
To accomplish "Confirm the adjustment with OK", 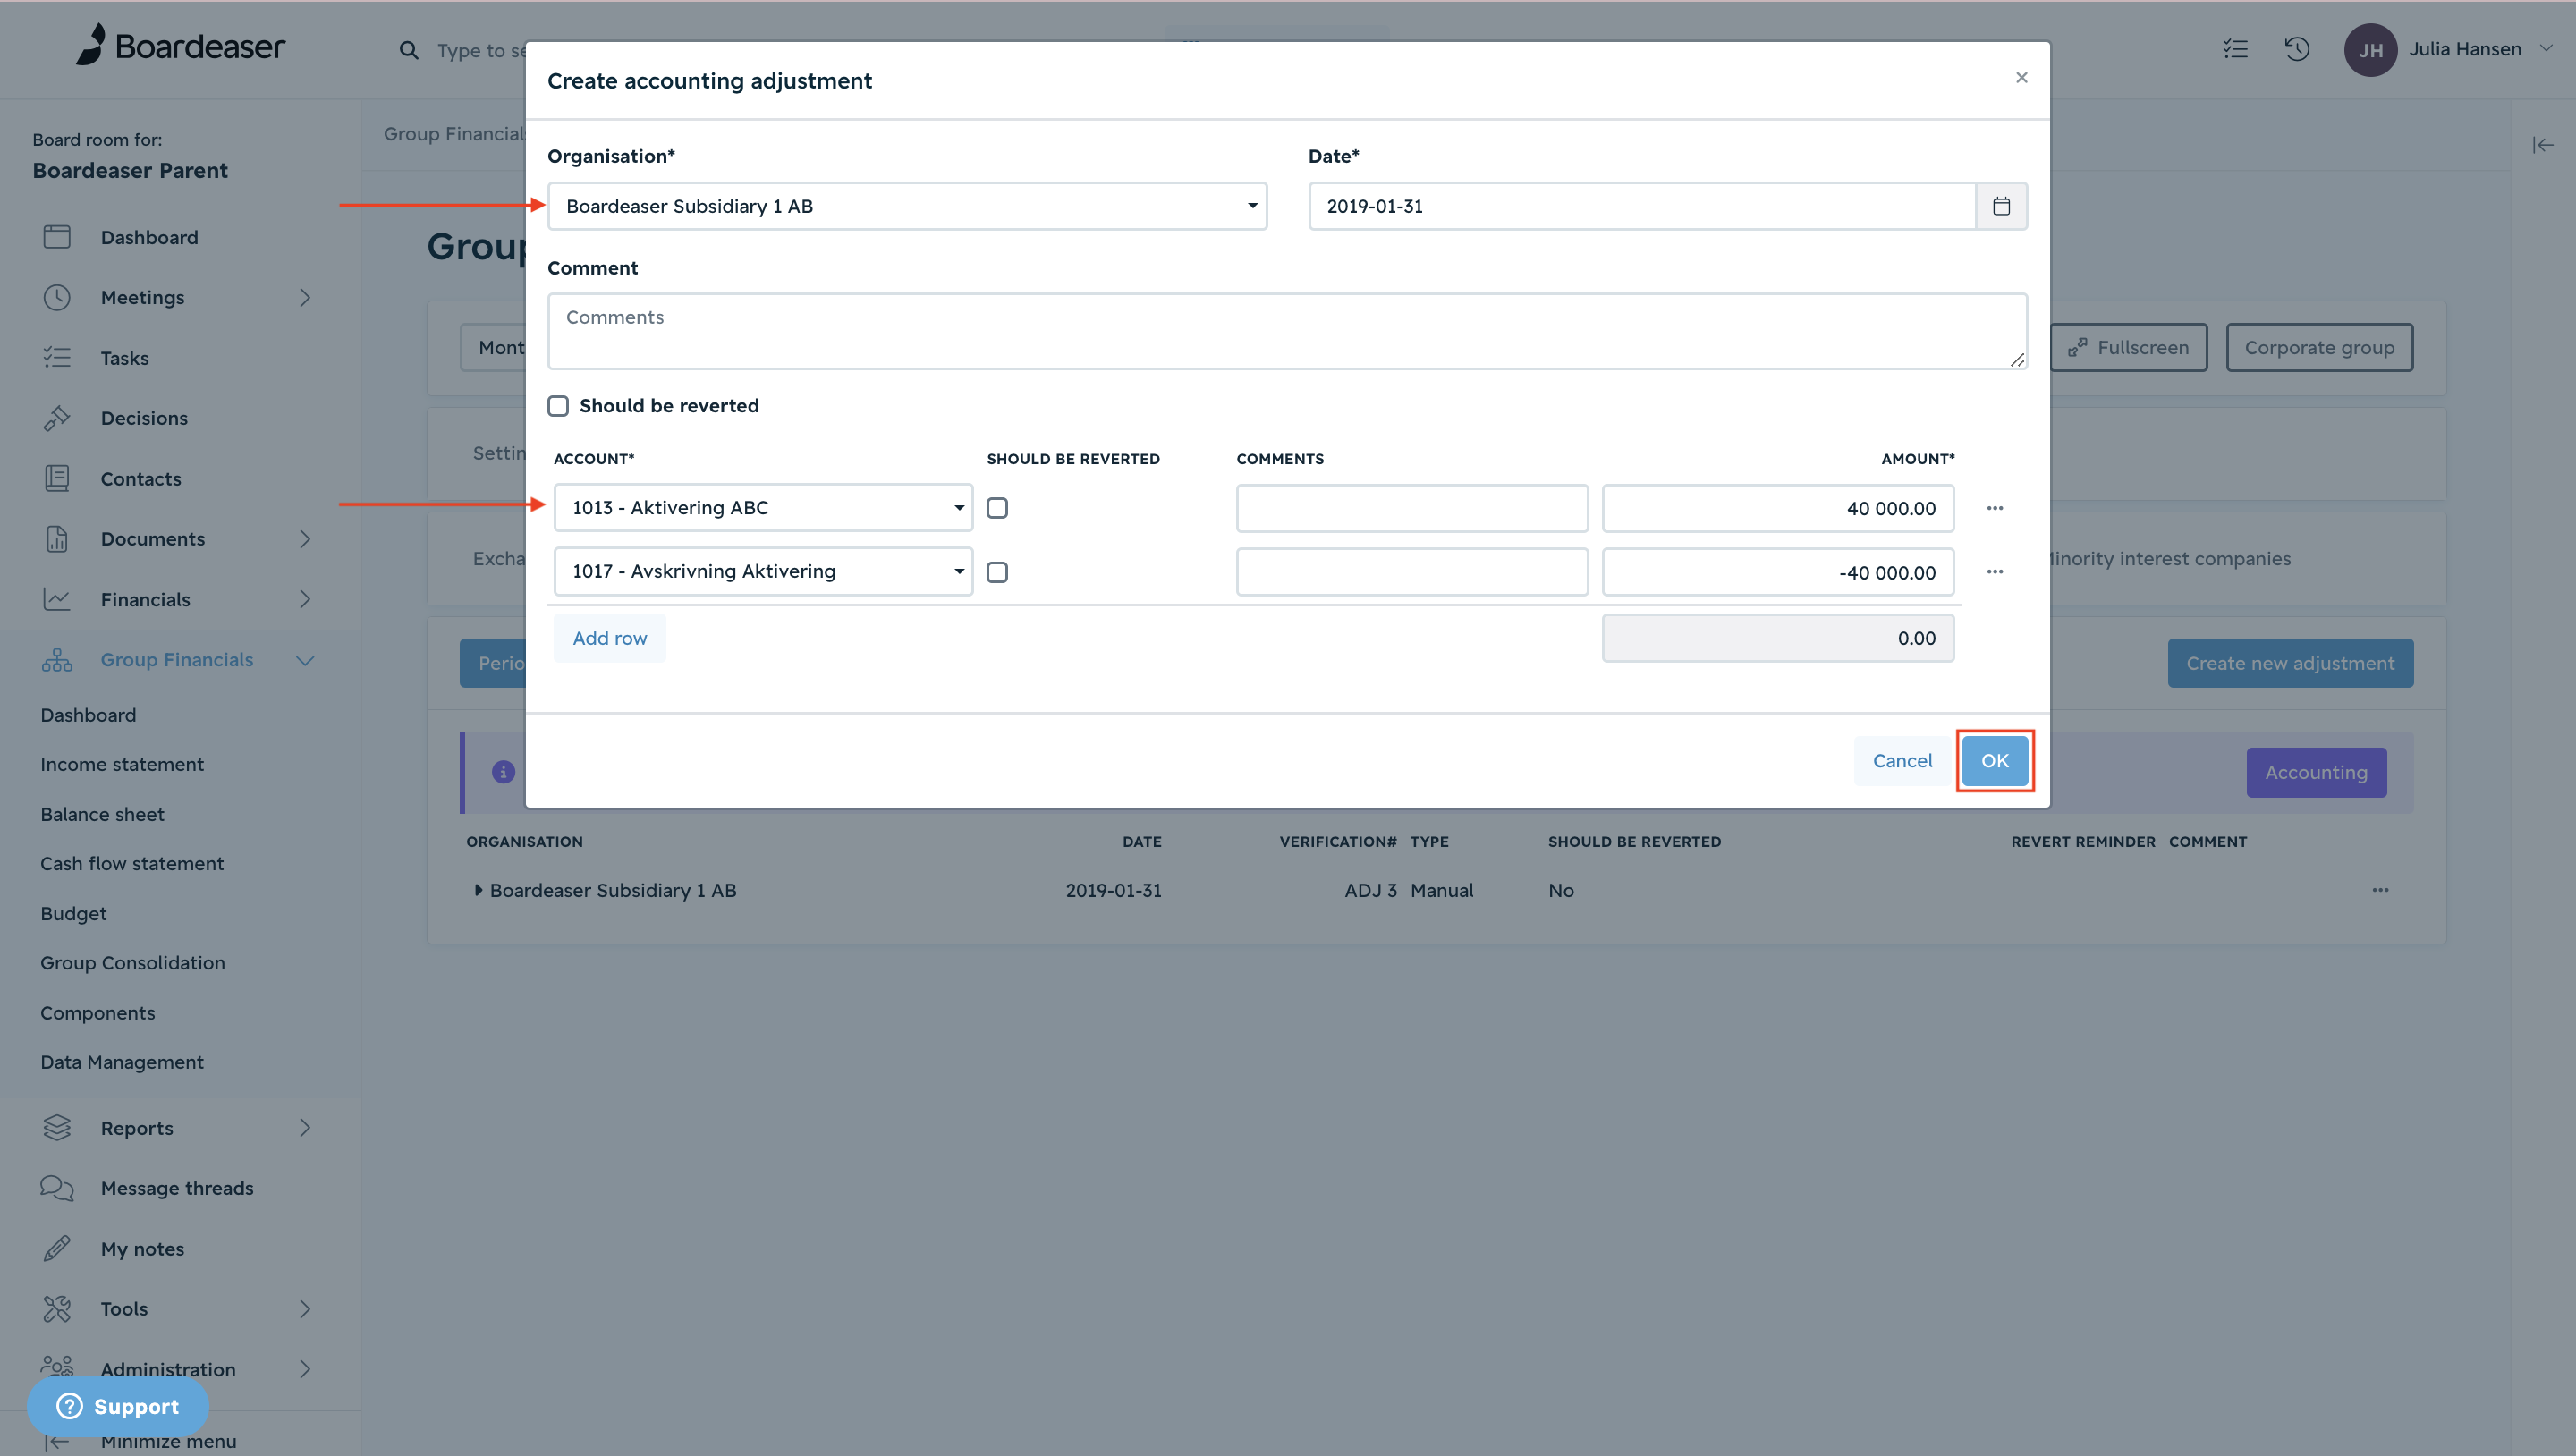I will pos(1994,761).
